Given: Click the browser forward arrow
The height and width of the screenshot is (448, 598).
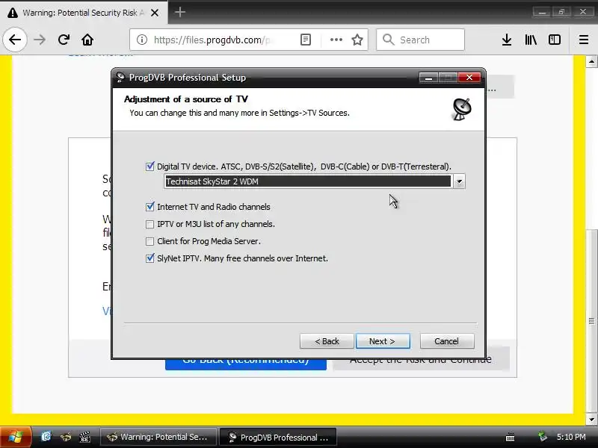Looking at the screenshot, I should click(x=40, y=40).
